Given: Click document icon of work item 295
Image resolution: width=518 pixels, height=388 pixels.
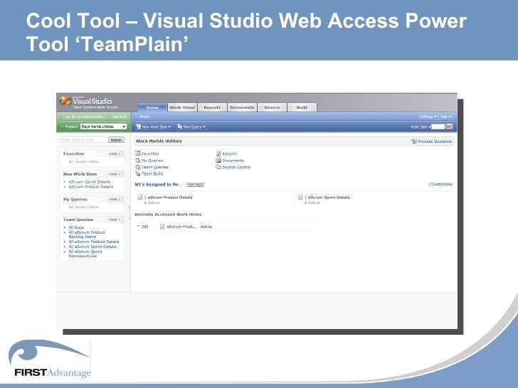Looking at the screenshot, I should [162, 226].
